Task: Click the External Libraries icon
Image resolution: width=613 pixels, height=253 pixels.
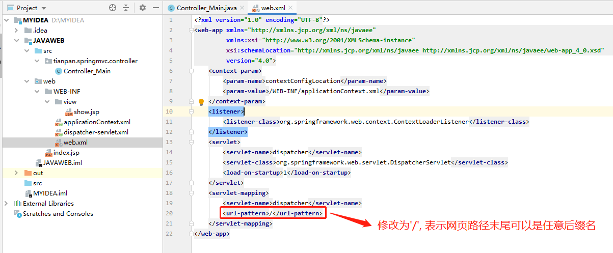Action: [x=17, y=203]
